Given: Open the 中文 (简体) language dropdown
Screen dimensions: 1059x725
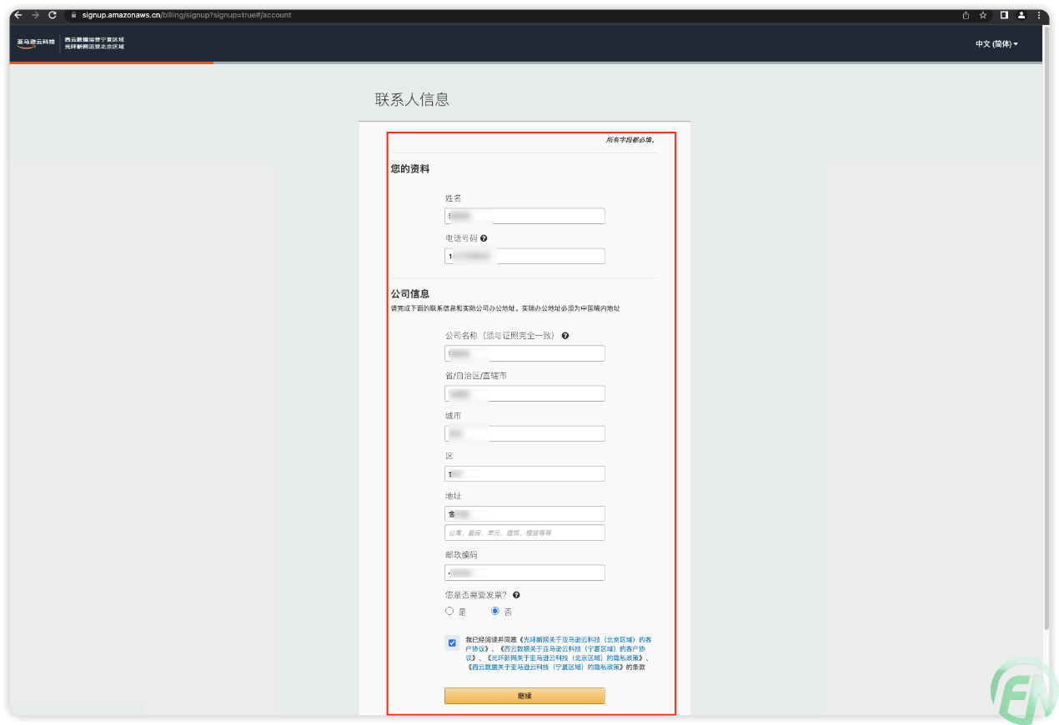Looking at the screenshot, I should [996, 44].
